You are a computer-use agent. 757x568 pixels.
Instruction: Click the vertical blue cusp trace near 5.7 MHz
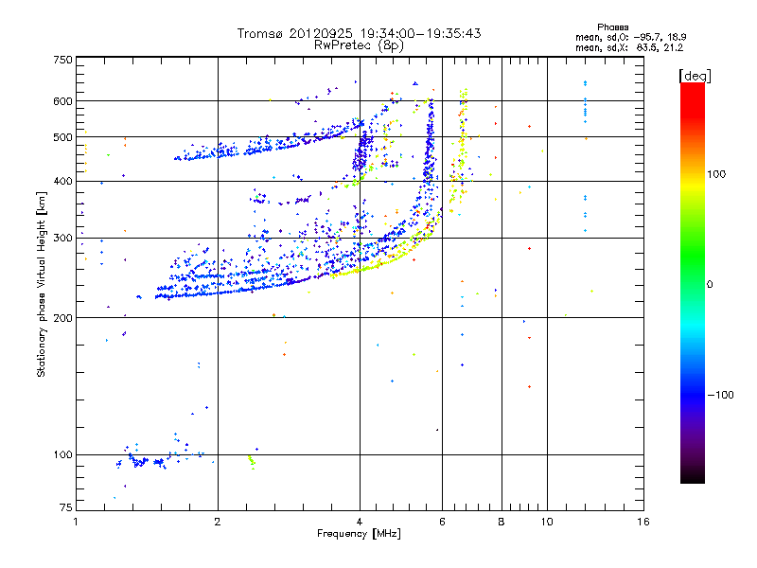click(430, 145)
